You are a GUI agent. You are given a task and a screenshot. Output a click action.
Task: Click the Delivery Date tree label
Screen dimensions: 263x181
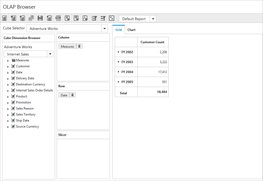click(x=25, y=78)
